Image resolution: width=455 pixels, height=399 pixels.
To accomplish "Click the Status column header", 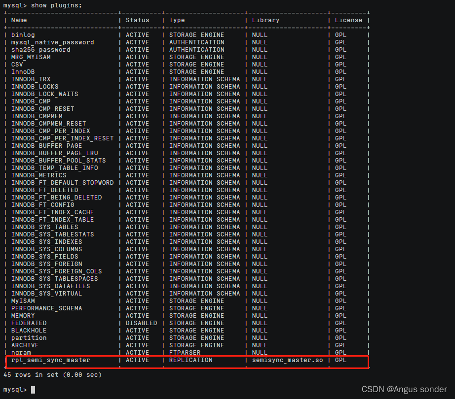I will (x=136, y=20).
